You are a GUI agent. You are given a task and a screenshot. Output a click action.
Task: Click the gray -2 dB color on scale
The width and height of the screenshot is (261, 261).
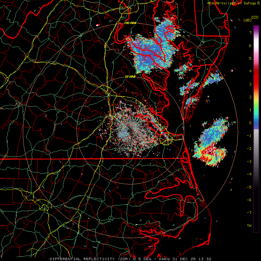pyautogui.click(x=256, y=148)
